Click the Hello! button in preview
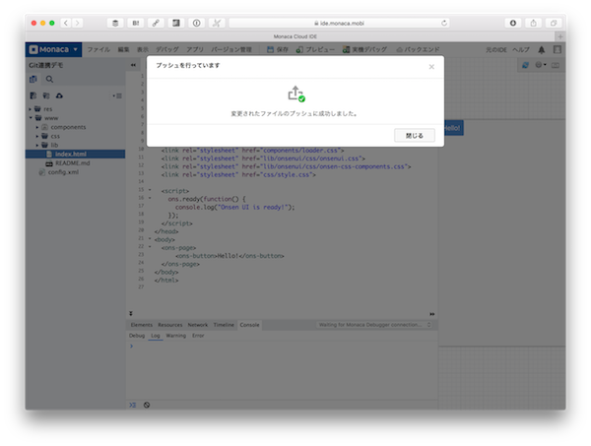This screenshot has width=591, height=446. (x=452, y=128)
